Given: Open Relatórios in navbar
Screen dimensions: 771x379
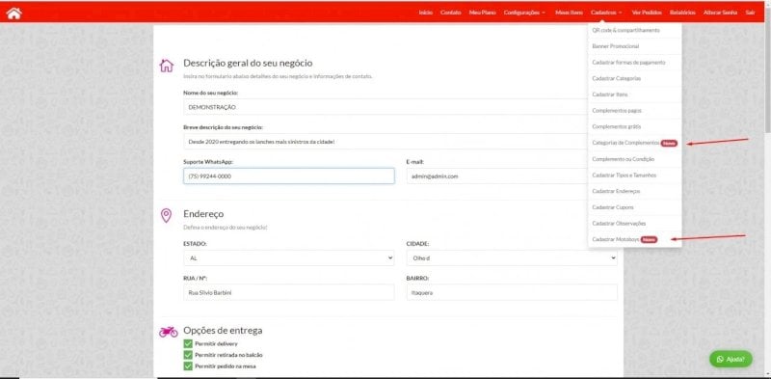Looking at the screenshot, I should pos(682,13).
